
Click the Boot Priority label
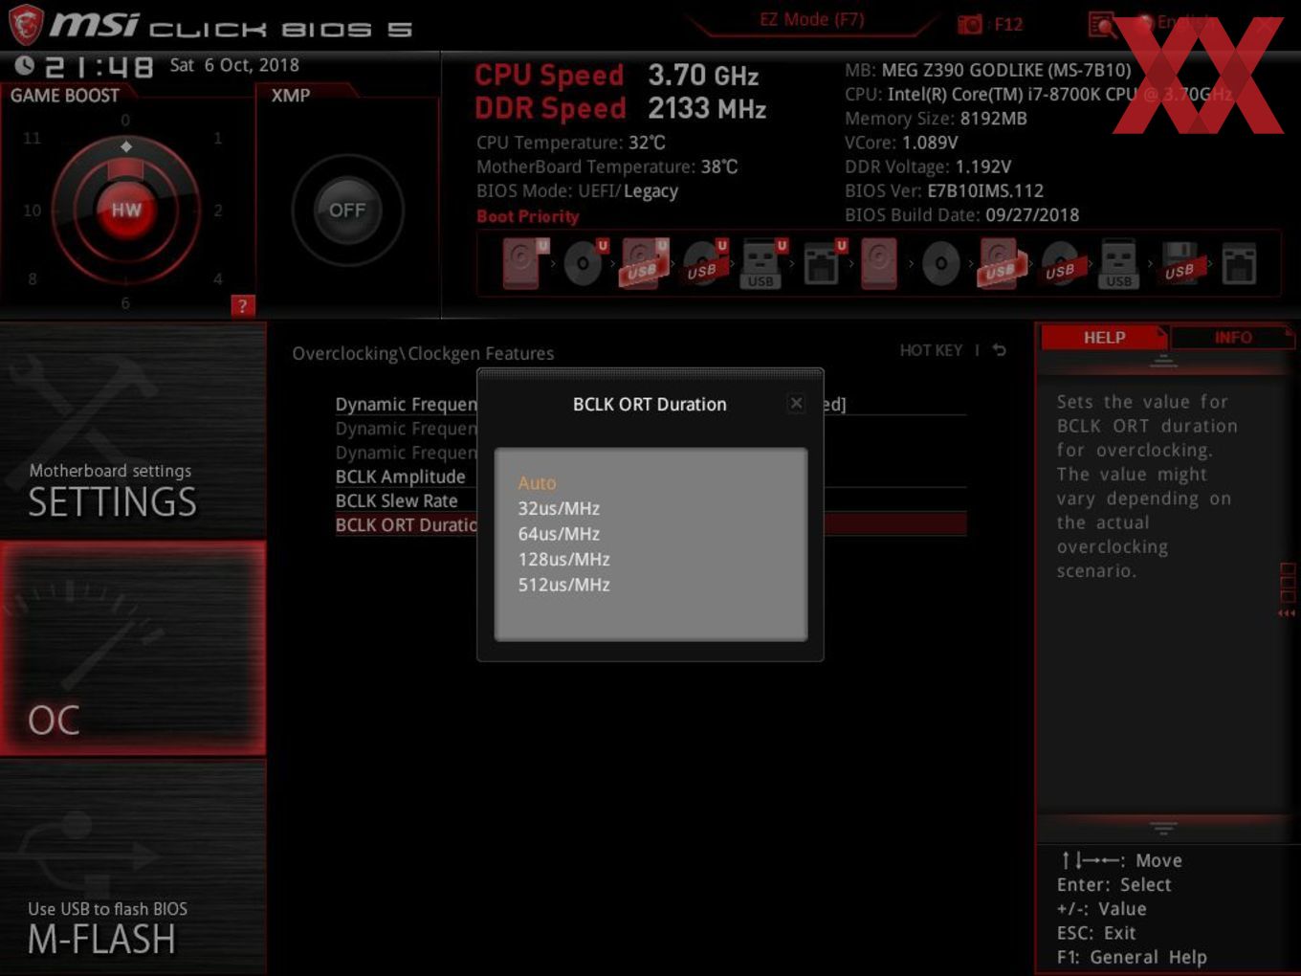pos(528,216)
